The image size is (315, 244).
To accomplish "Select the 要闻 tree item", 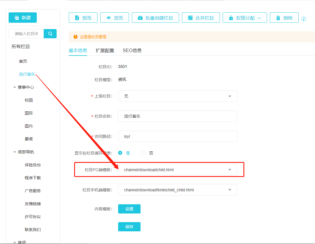I will coord(28,139).
